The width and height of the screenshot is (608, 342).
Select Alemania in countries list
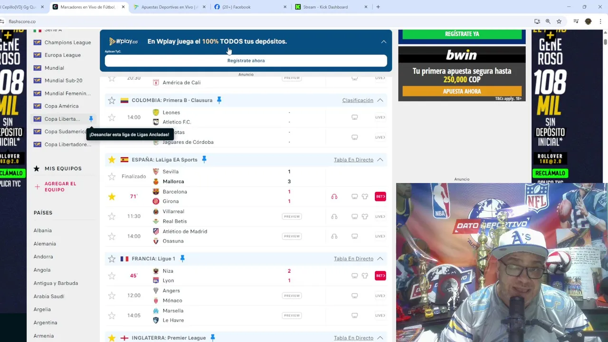(x=45, y=244)
